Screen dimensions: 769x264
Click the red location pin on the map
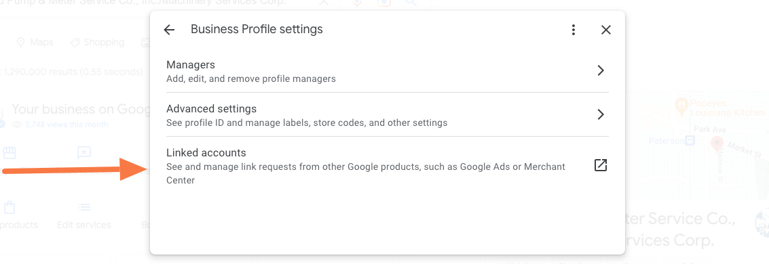[717, 144]
